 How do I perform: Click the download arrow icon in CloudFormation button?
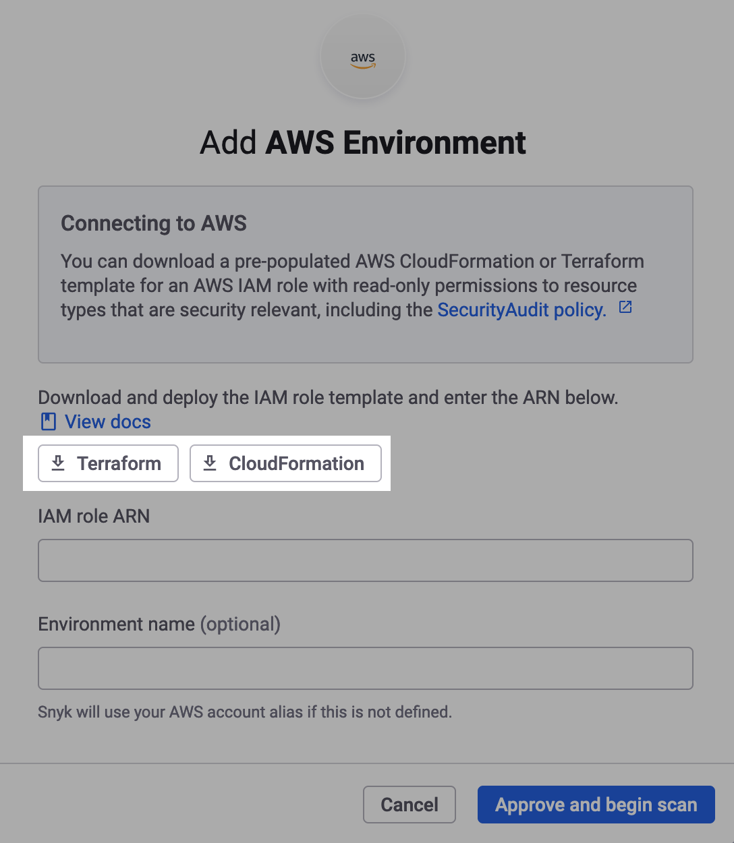pyautogui.click(x=210, y=463)
